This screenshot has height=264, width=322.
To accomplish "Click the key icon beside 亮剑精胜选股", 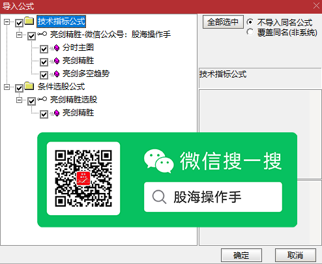I will (42, 99).
